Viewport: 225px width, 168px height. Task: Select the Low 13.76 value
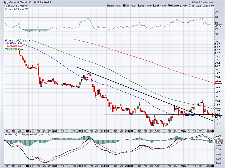145,5
